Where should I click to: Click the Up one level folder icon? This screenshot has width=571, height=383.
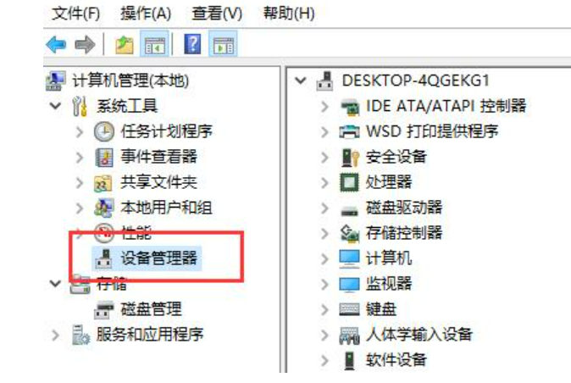(x=125, y=45)
